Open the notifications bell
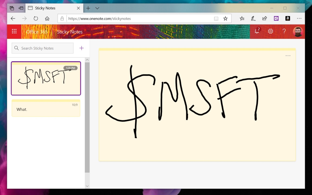This screenshot has width=312, height=195. pos(257,31)
